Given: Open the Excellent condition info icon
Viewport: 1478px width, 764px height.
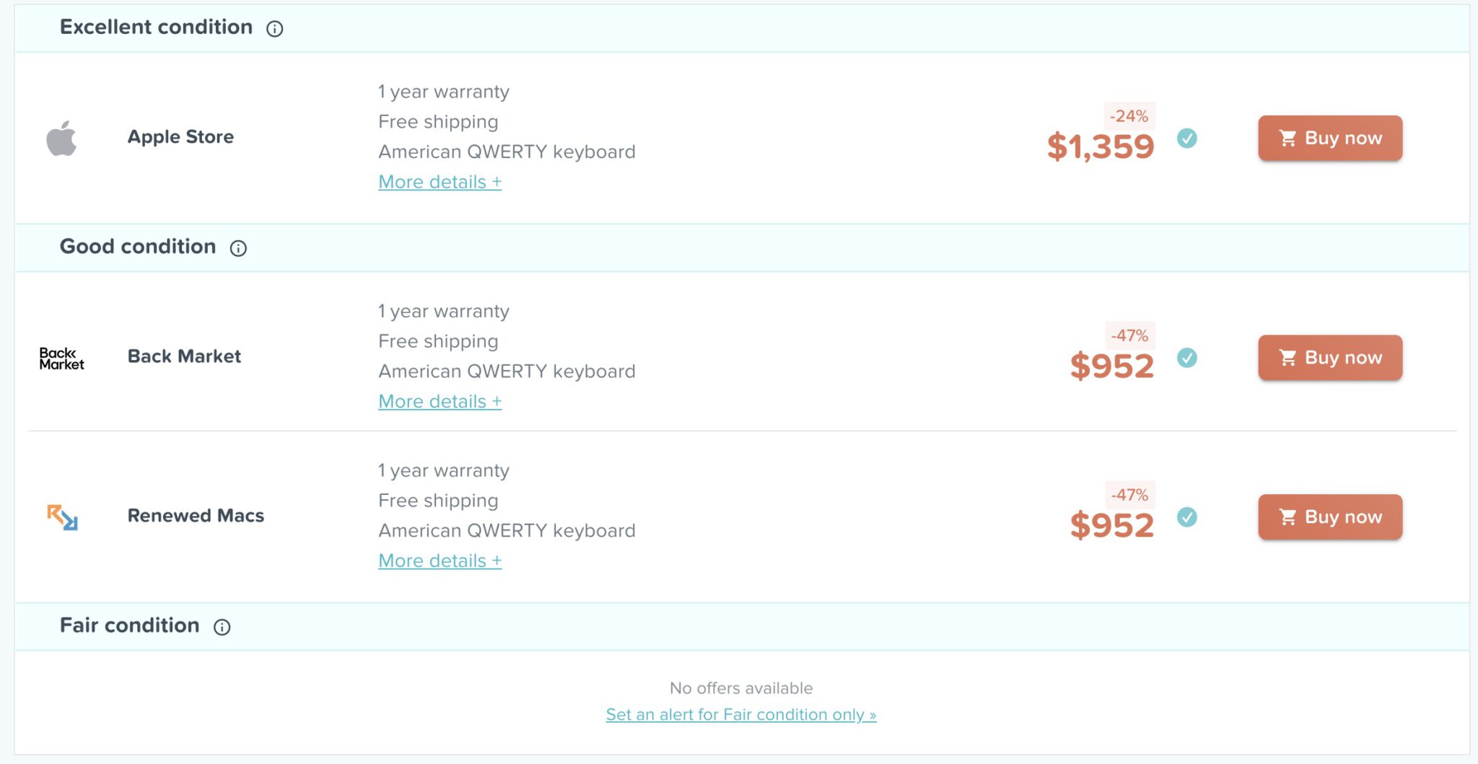Looking at the screenshot, I should point(274,29).
